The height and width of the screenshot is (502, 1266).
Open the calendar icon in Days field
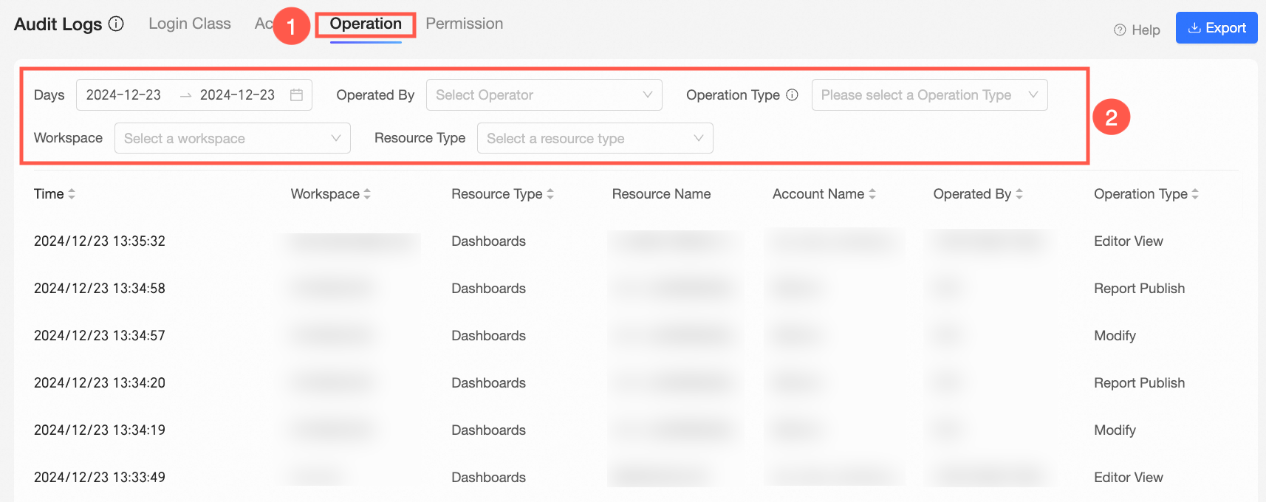[x=296, y=95]
